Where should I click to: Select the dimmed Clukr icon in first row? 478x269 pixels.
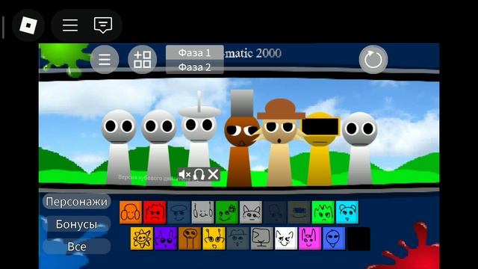click(x=179, y=212)
